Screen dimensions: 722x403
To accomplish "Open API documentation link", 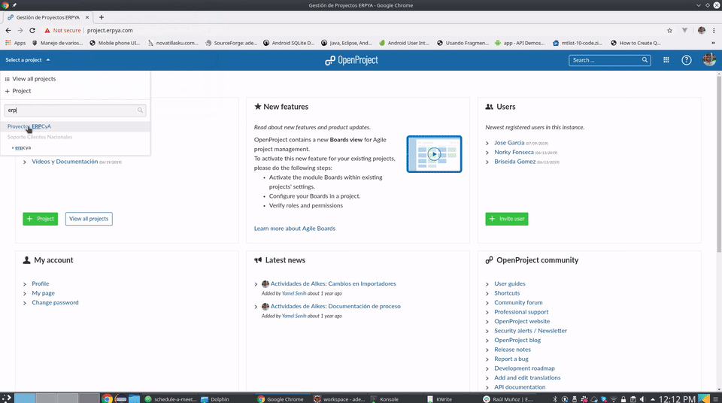I will point(520,387).
